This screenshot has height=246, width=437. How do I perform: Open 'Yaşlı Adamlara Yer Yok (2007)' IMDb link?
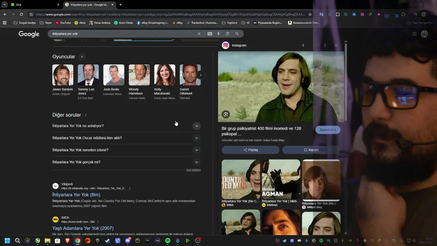coord(83,228)
